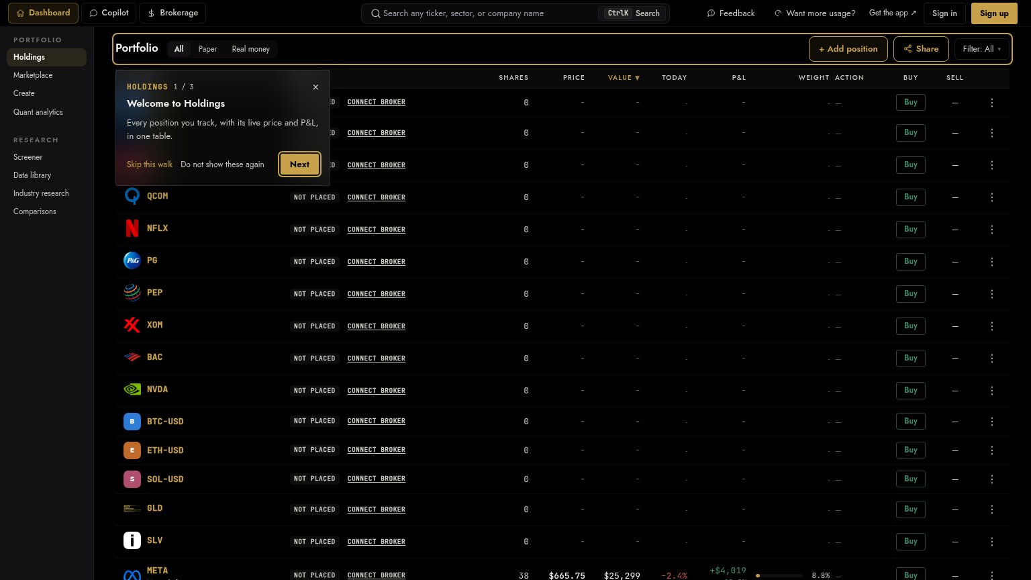Click the PEP globe logo icon

[x=132, y=293]
